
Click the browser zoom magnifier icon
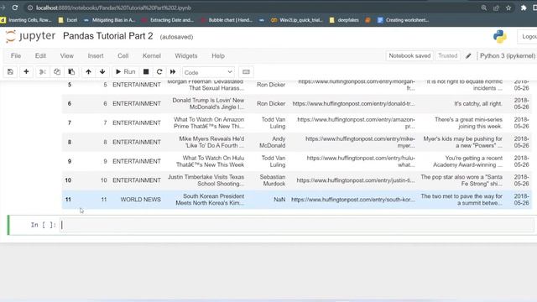tap(483, 8)
